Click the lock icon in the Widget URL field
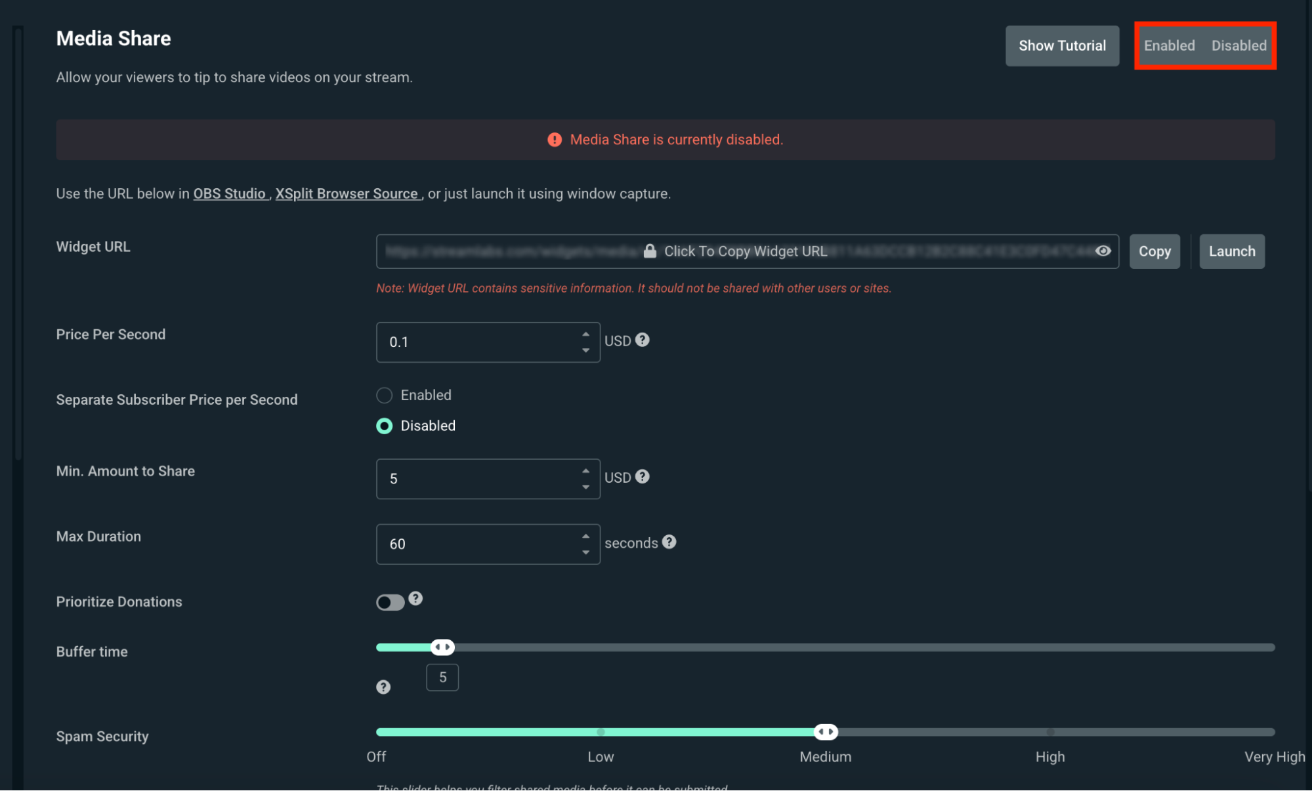 650,251
